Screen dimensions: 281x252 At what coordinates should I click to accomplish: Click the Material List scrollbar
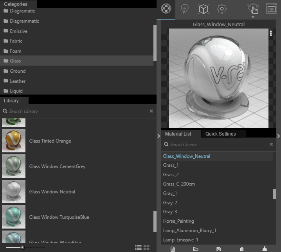275,194
